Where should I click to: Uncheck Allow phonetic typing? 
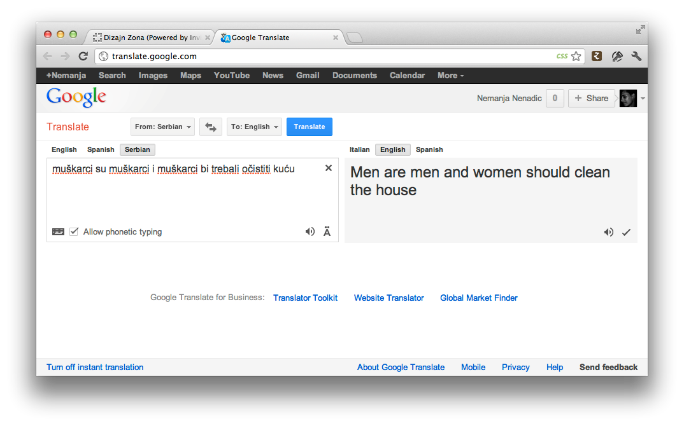(74, 231)
